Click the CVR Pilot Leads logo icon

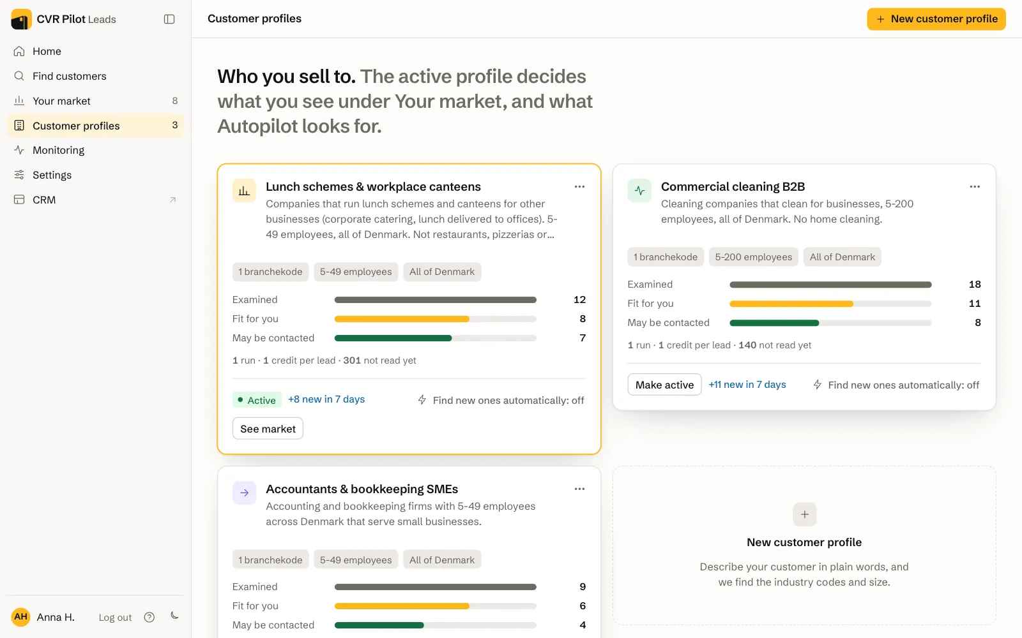point(21,19)
